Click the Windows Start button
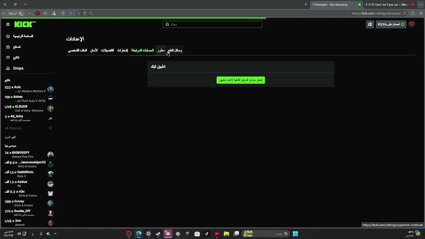Image resolution: width=425 pixels, height=239 pixels. pyautogui.click(x=295, y=234)
